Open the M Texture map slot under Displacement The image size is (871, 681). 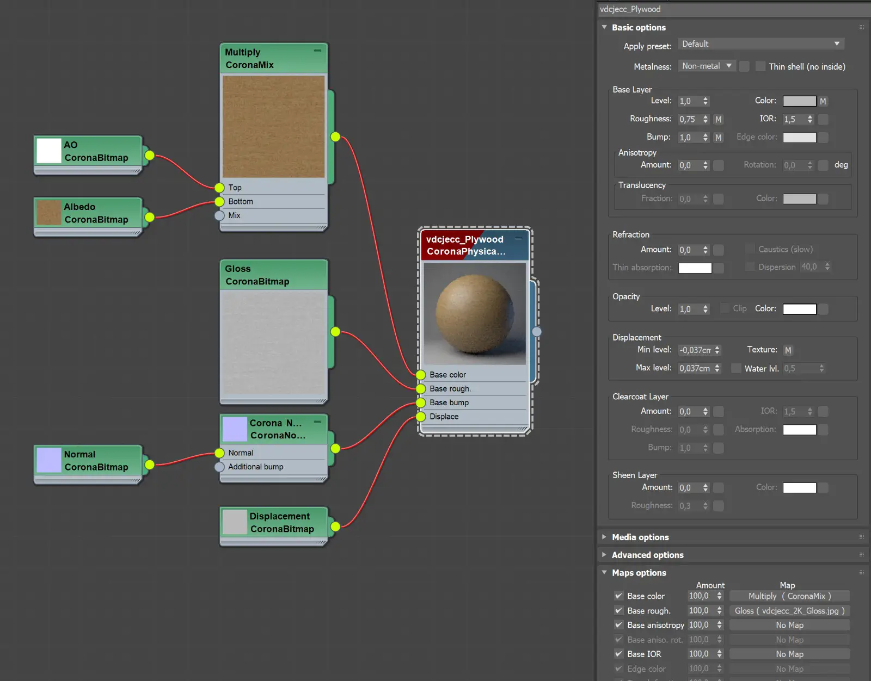(x=788, y=350)
